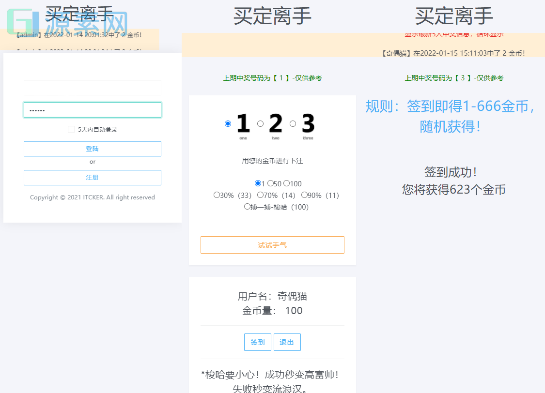
Task: Select number 2 betting radio button
Action: 260,123
